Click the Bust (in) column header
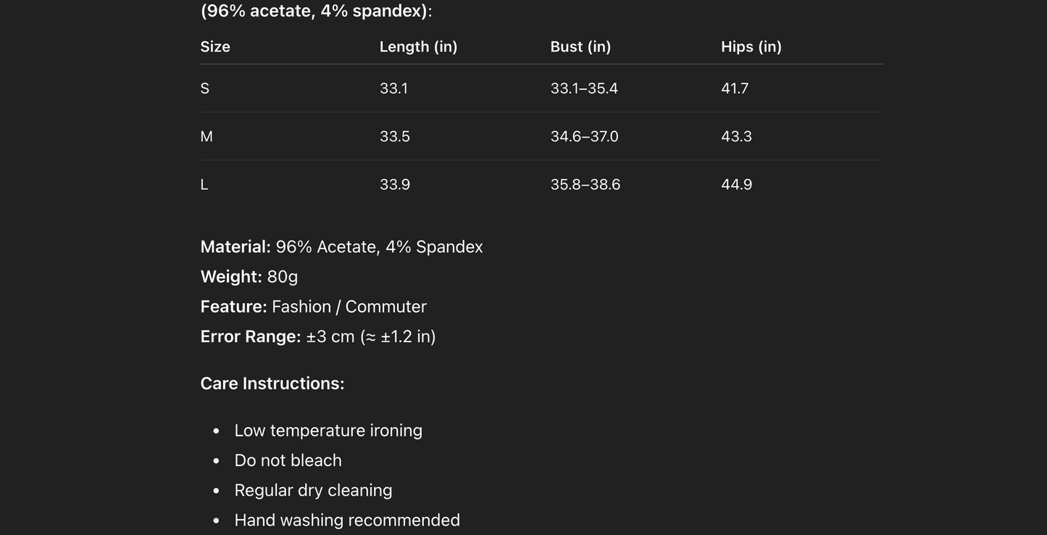1047x535 pixels. 580,47
